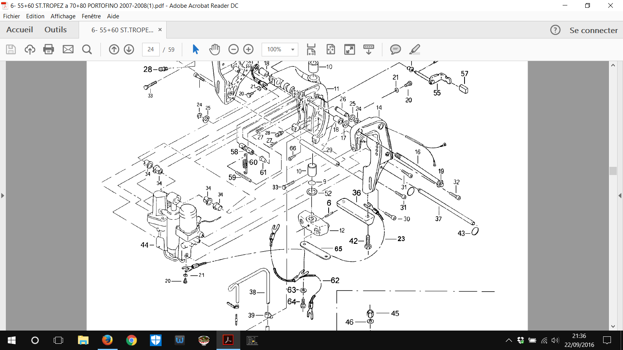
Task: Click part label 44 in the diagram
Action: tap(144, 245)
